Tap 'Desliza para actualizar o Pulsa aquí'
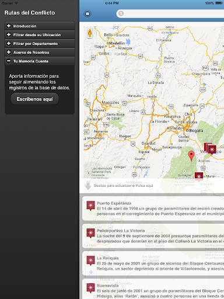The image size is (224, 299). [123, 186]
